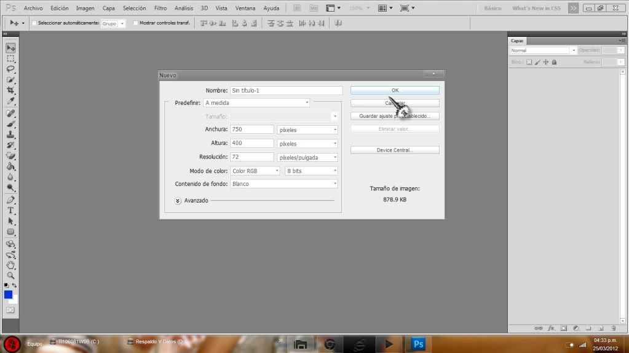Select the Eraser tool
629x353 pixels.
10,155
